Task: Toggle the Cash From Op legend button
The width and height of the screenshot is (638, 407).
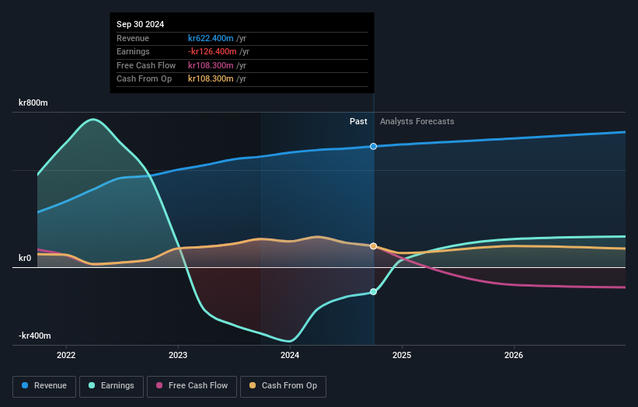Action: (283, 386)
